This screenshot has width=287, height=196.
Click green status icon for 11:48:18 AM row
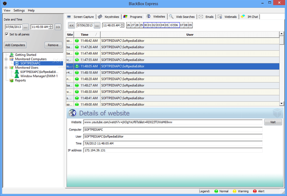(x=77, y=73)
